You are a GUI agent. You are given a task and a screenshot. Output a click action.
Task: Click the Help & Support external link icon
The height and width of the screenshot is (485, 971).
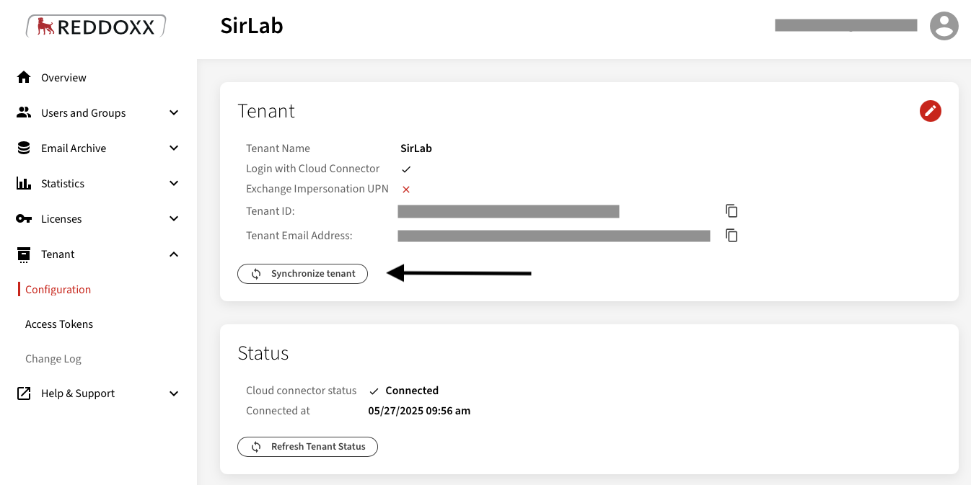(24, 393)
